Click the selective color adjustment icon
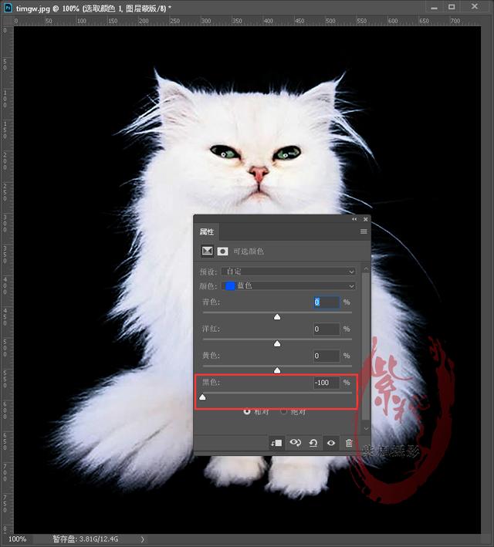494x547 pixels. click(207, 251)
